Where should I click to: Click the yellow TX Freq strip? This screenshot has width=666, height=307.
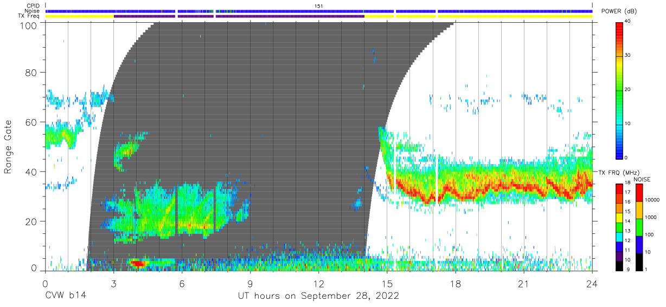[x=319, y=16]
